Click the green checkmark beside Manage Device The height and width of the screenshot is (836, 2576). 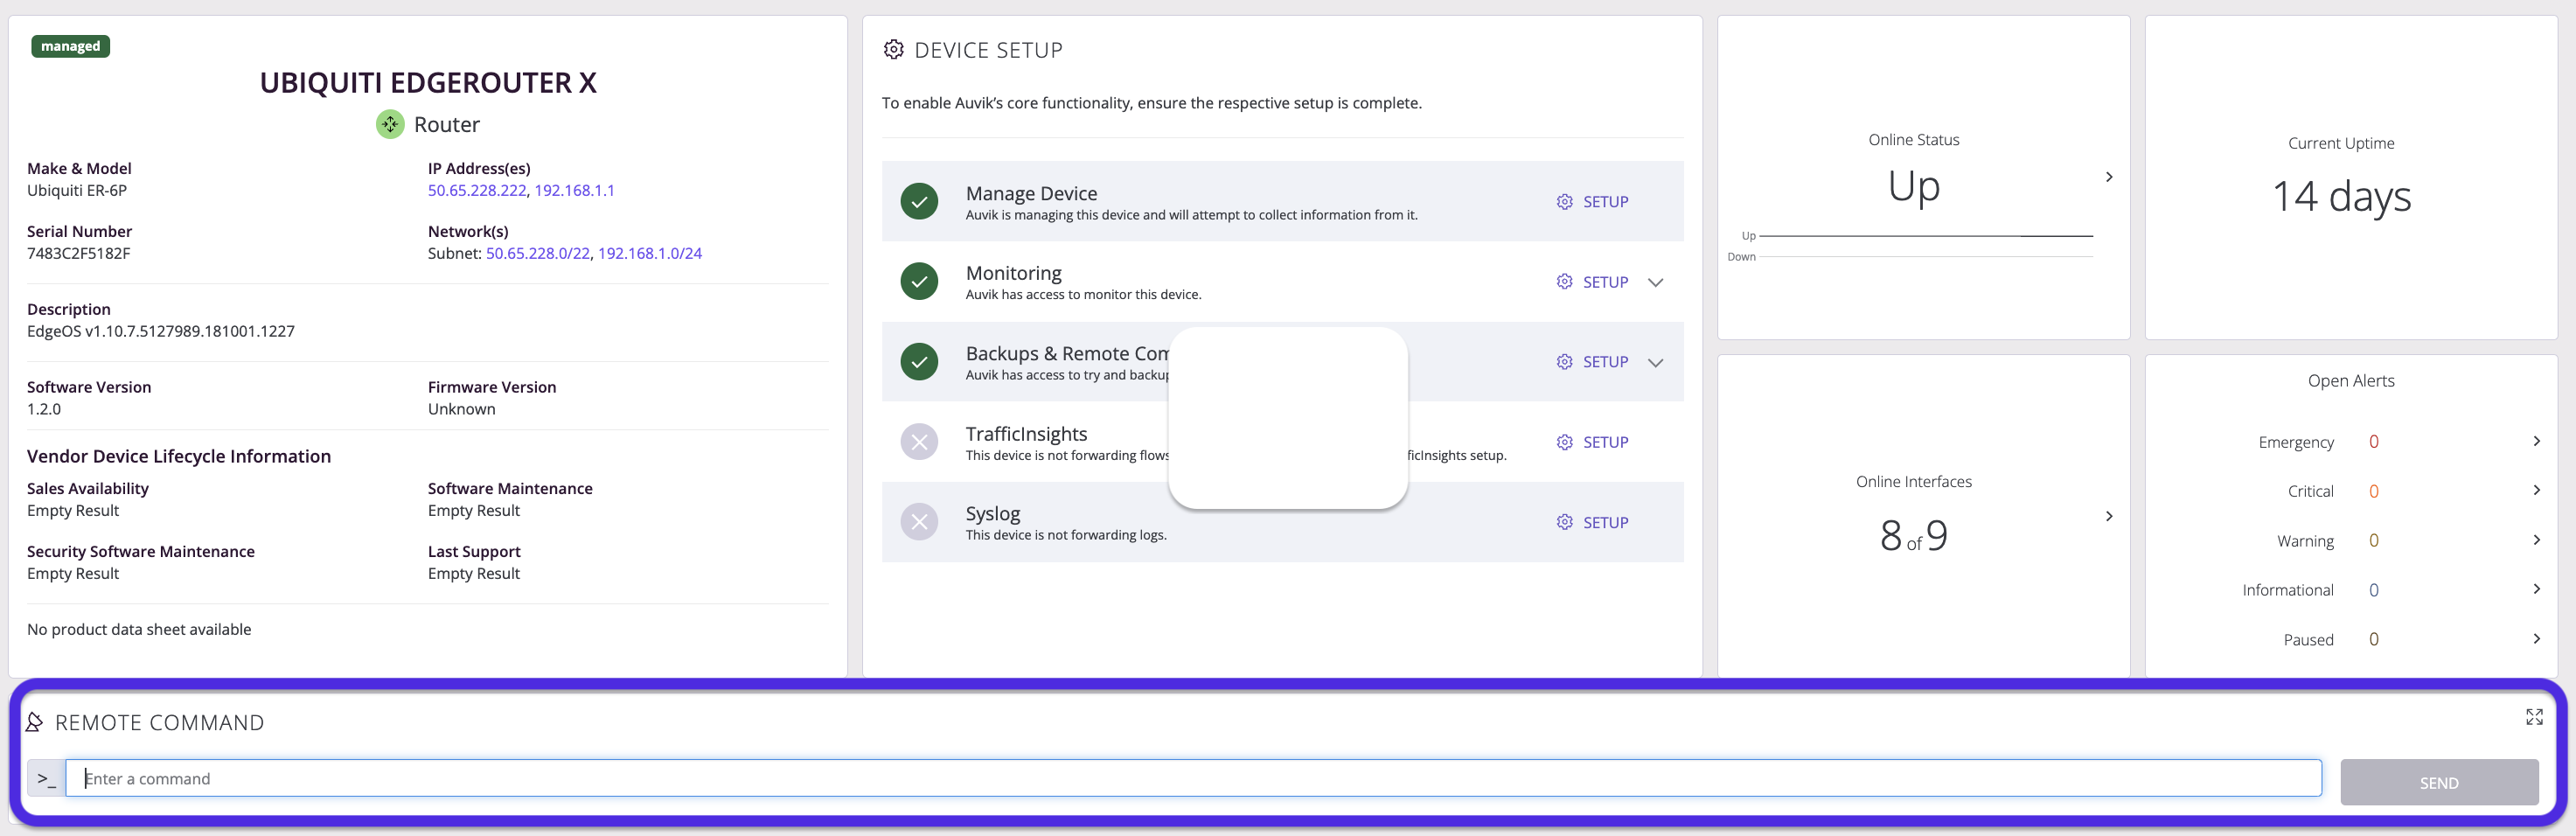919,201
